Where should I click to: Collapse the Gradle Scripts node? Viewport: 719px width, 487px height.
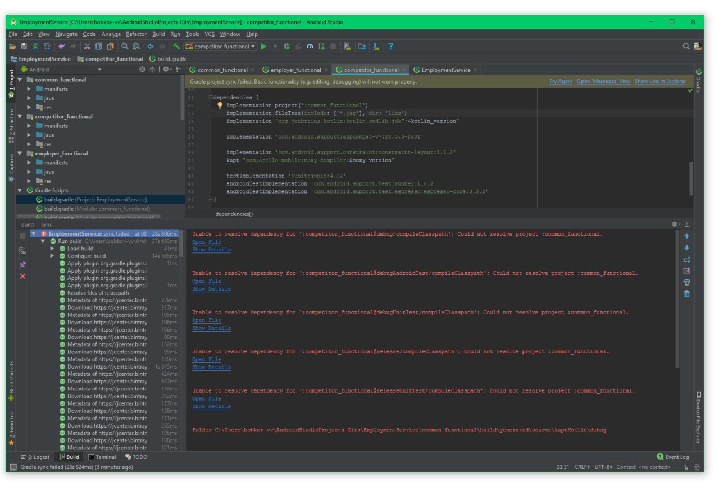click(20, 190)
